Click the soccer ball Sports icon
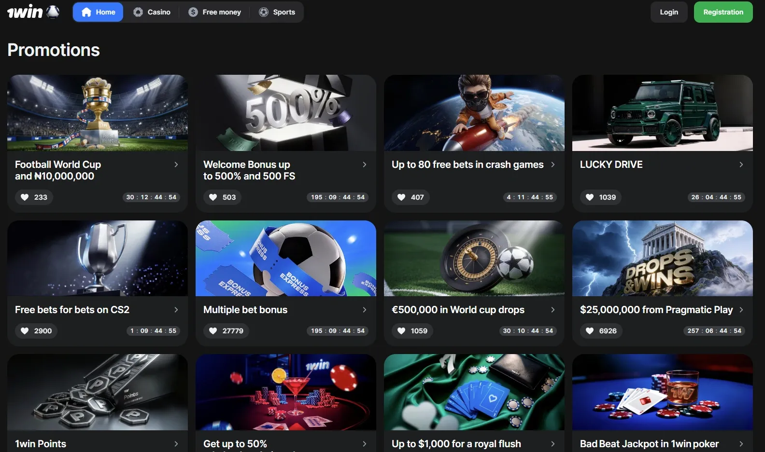Screen dimensions: 765x452 click(x=264, y=12)
